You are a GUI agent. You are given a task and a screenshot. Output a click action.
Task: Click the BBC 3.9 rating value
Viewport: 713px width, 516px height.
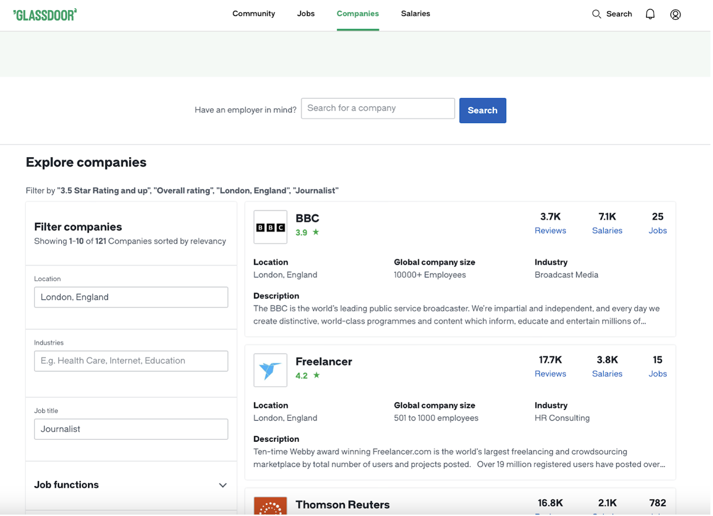click(x=302, y=233)
